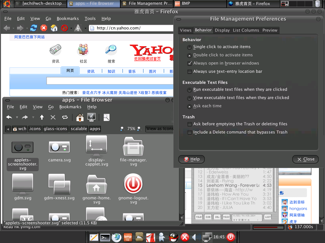The width and height of the screenshot is (325, 243).
Task: Click Firefox URL address field
Action: 131,28
